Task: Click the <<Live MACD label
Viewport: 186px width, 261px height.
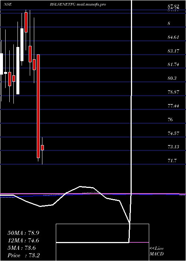Action: (x=157, y=251)
